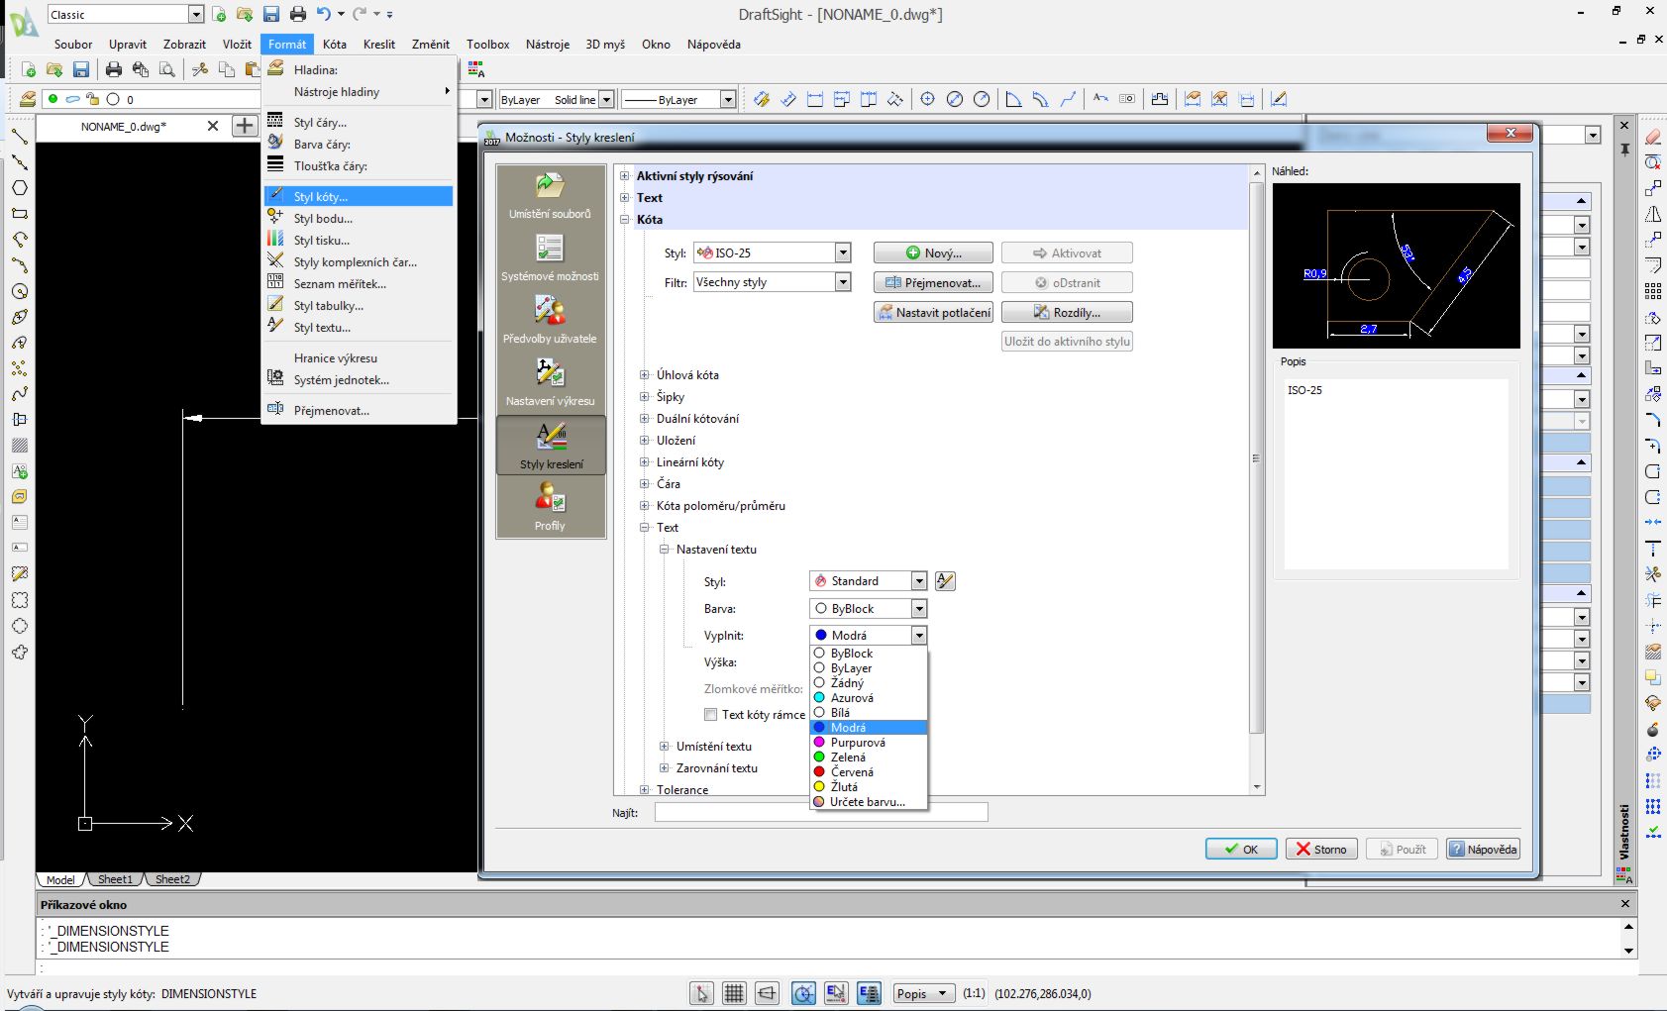Click the dimension style preview image
The height and width of the screenshot is (1011, 1667).
point(1396,265)
